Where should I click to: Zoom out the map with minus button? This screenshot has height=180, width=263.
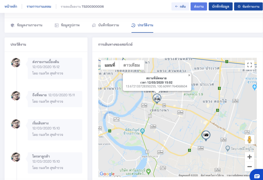[x=250, y=167]
